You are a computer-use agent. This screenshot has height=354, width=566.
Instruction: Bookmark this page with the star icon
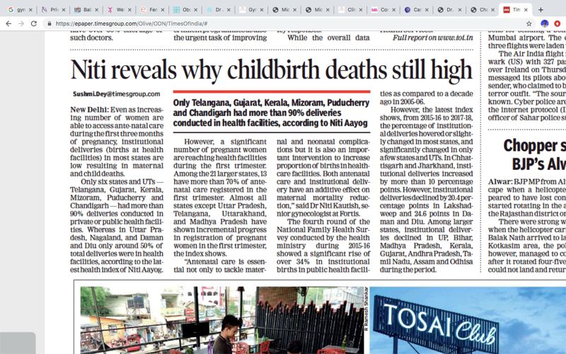[529, 23]
